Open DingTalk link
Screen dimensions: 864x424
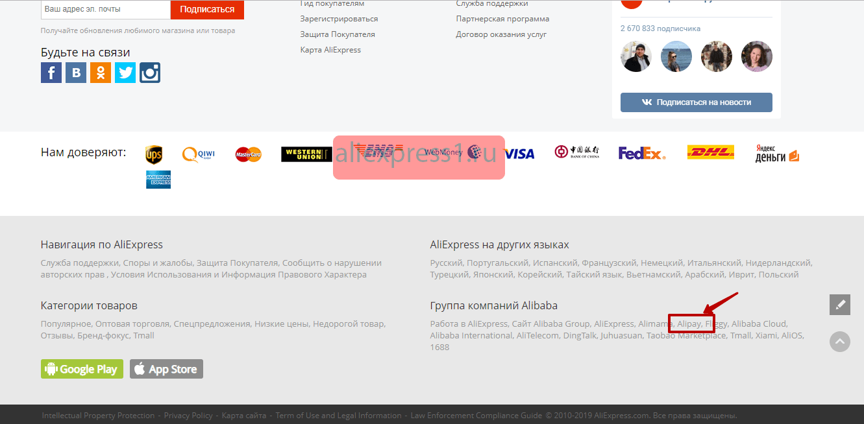click(580, 335)
